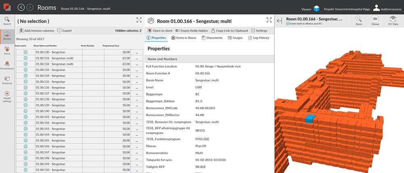The image size is (404, 173).
Task: Click the blue Viewer cube icon
Action: [x=316, y=9]
